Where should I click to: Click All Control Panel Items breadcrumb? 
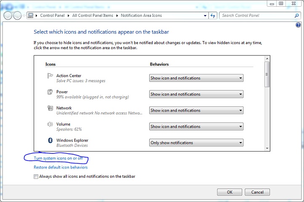pos(93,16)
